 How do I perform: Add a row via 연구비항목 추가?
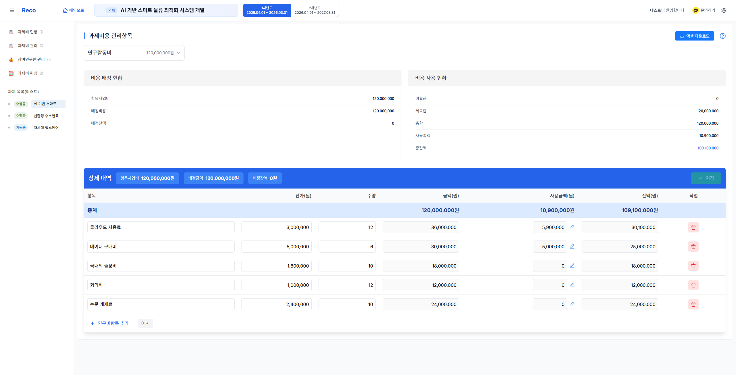110,323
